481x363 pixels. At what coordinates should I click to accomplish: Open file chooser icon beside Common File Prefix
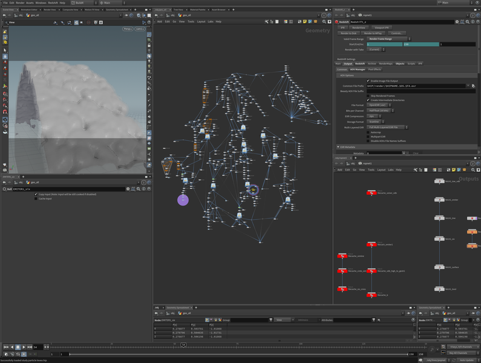473,86
